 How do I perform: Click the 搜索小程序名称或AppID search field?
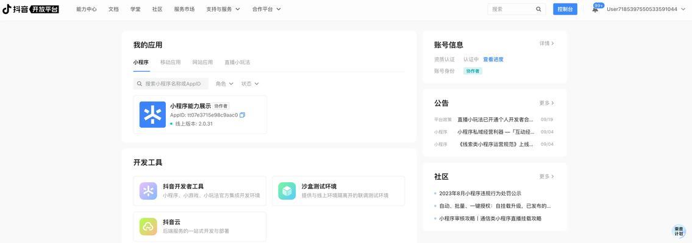[x=172, y=83]
